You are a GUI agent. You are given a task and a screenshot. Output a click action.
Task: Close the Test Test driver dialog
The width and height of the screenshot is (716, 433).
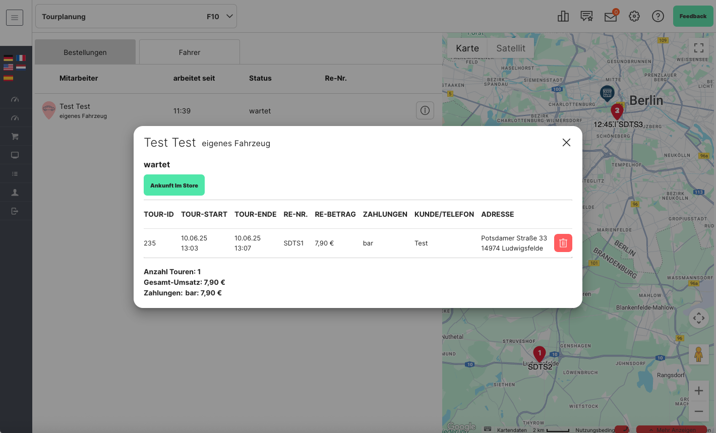click(x=566, y=143)
